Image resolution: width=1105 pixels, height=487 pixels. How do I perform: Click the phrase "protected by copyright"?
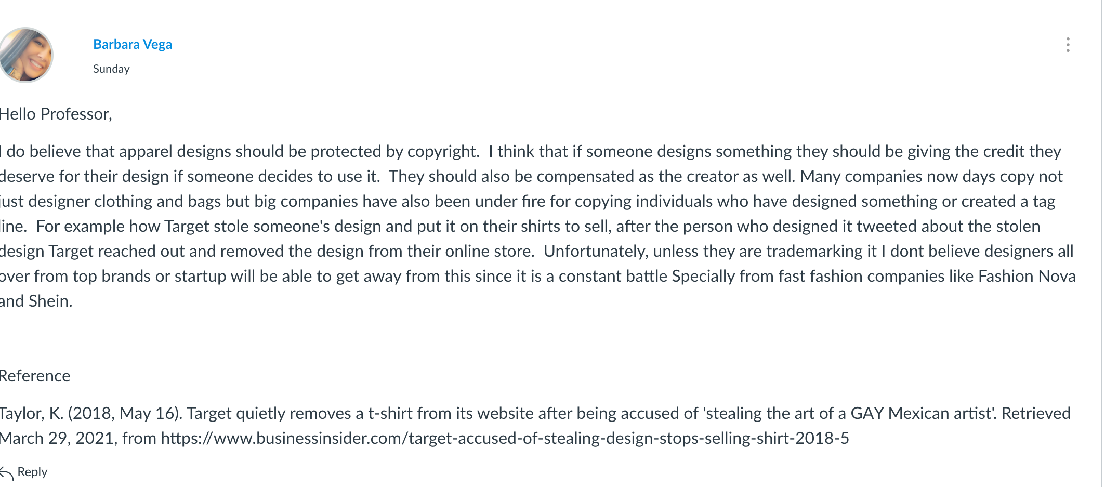pos(394,152)
